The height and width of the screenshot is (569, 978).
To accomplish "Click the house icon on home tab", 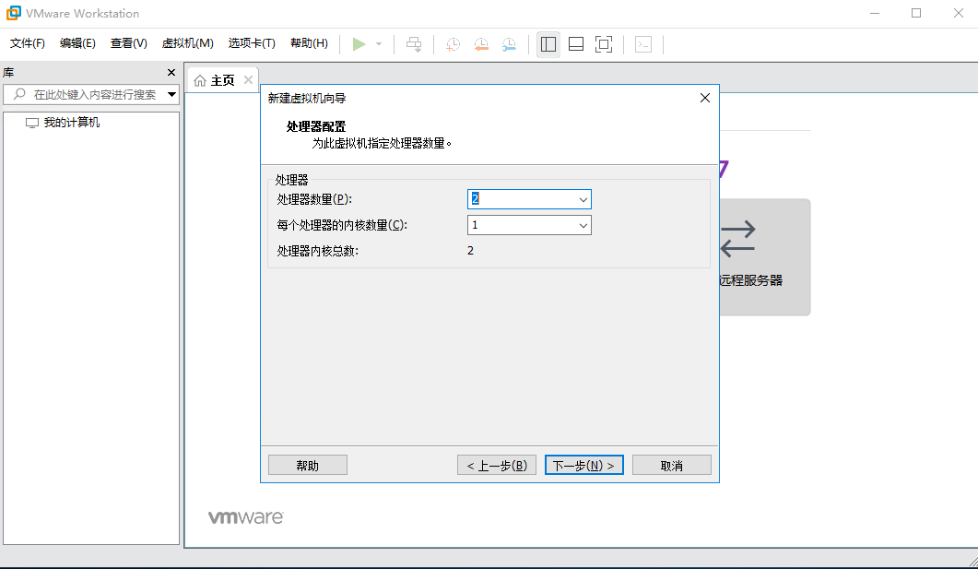I will [200, 80].
